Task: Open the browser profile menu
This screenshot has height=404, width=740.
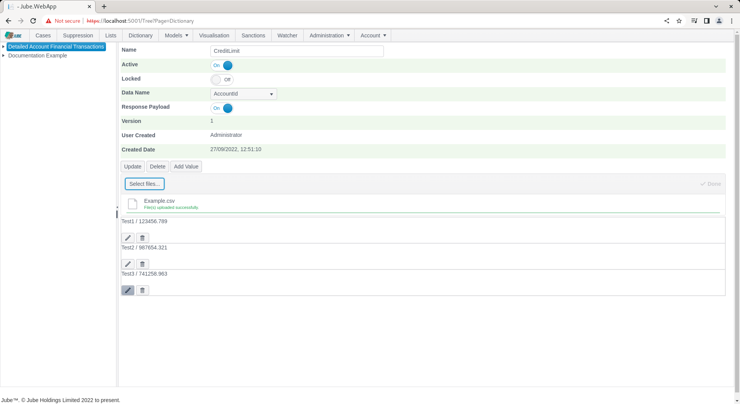Action: point(719,21)
